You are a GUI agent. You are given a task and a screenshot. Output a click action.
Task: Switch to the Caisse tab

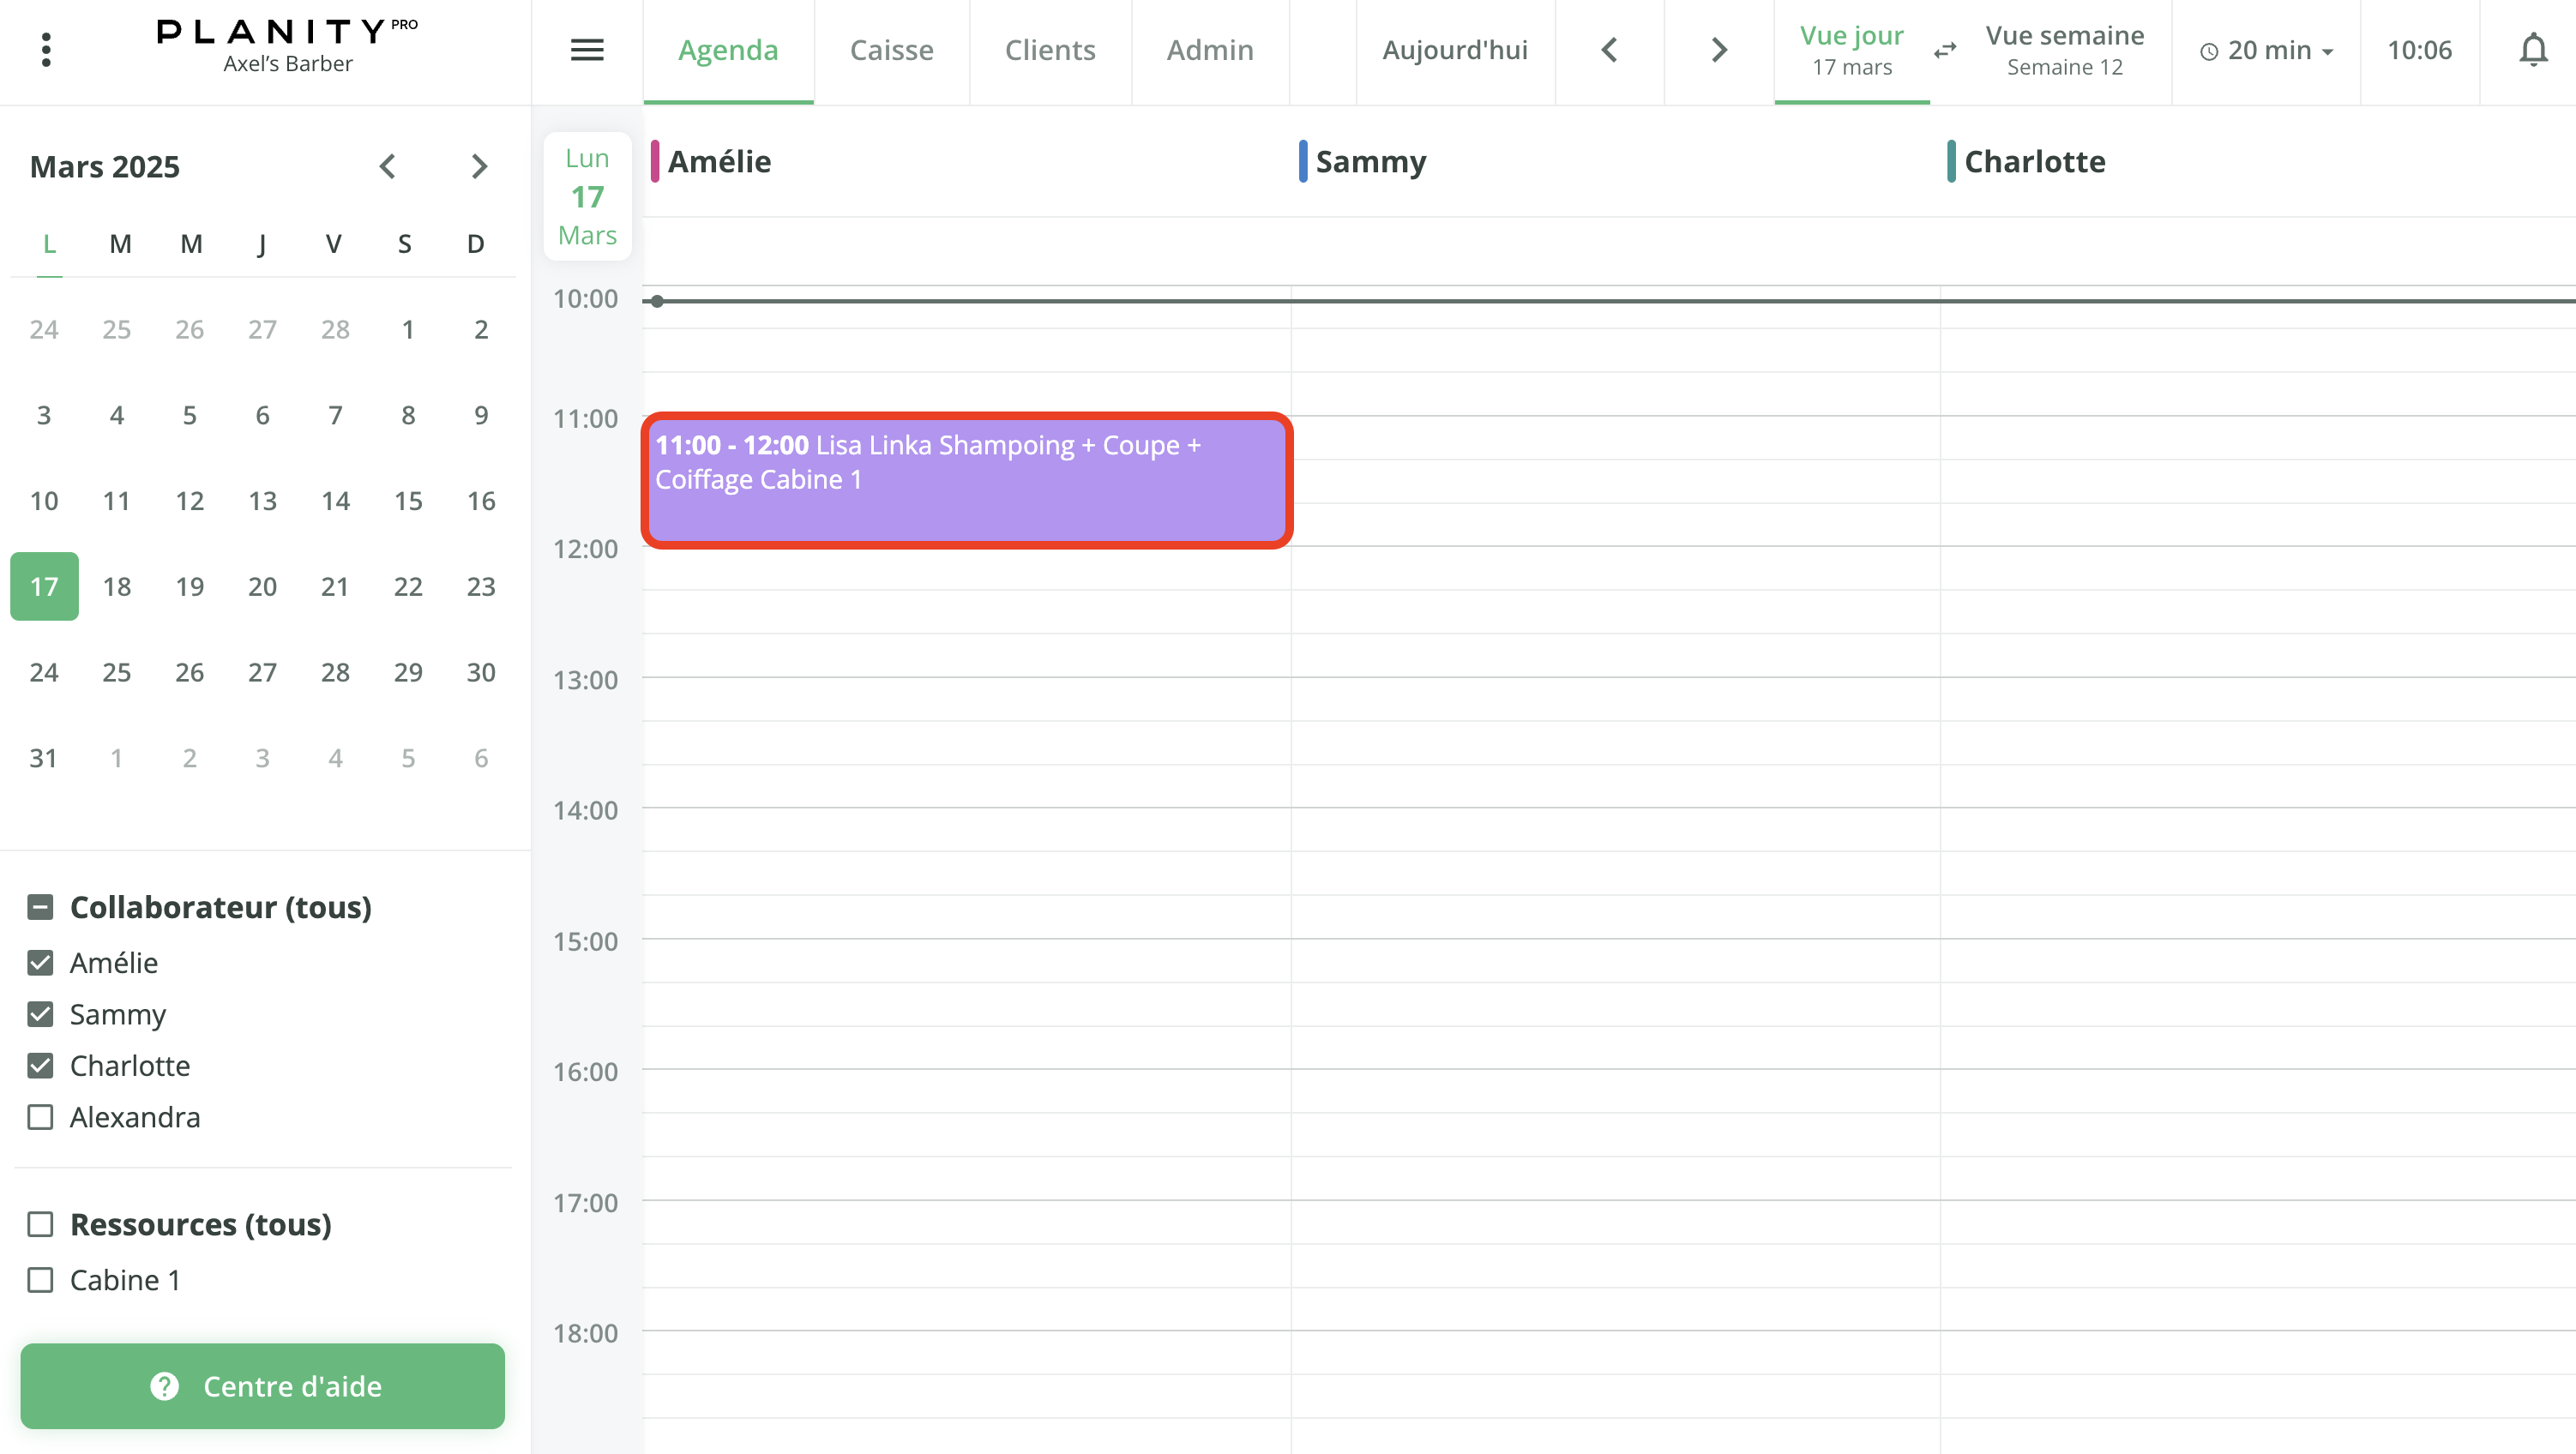point(891,49)
